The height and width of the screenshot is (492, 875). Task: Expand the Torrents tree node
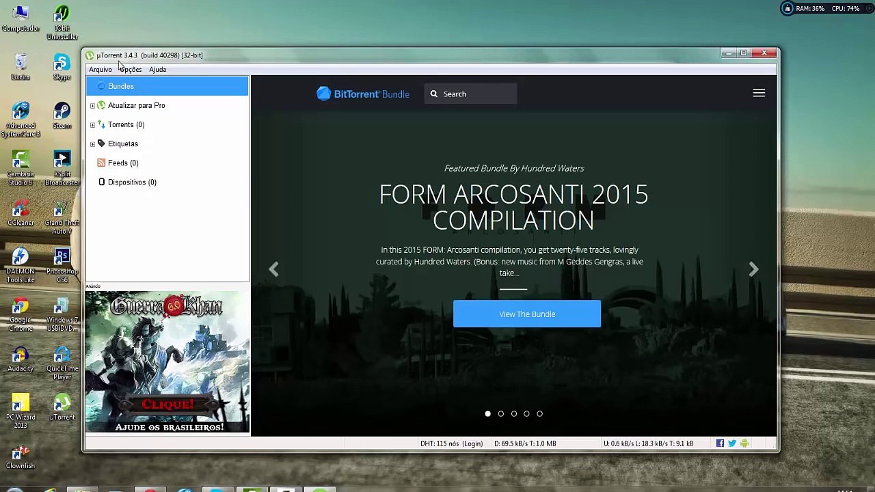(92, 124)
